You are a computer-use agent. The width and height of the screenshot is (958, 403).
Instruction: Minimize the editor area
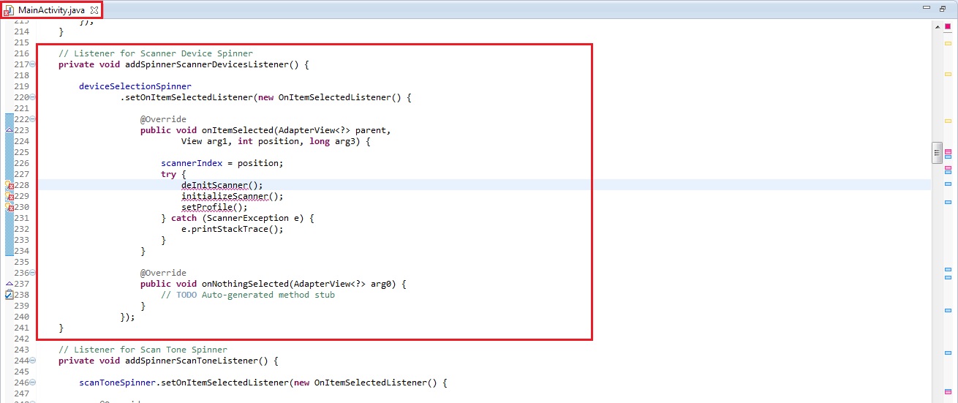[x=927, y=8]
